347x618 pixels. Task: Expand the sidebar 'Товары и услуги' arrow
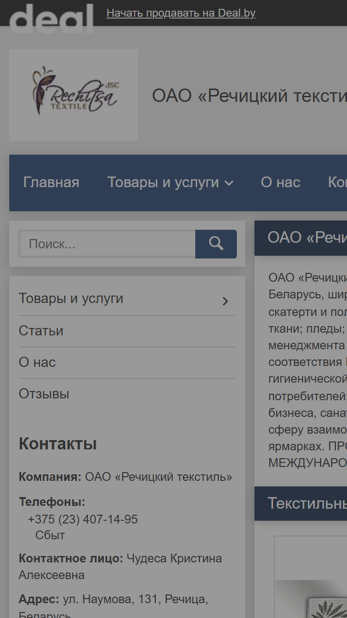pyautogui.click(x=225, y=301)
